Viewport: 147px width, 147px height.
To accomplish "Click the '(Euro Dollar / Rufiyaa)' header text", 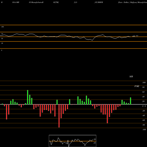I will point(128,2).
